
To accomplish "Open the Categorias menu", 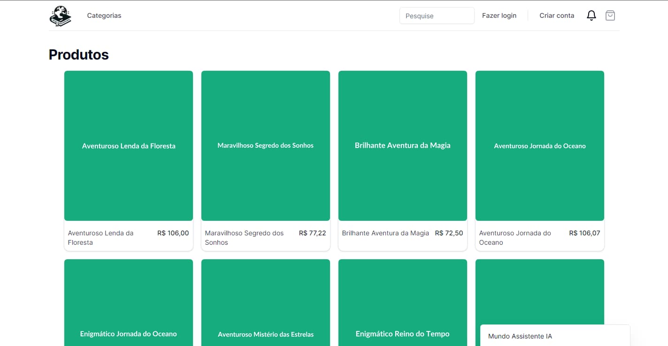I will click(x=103, y=15).
